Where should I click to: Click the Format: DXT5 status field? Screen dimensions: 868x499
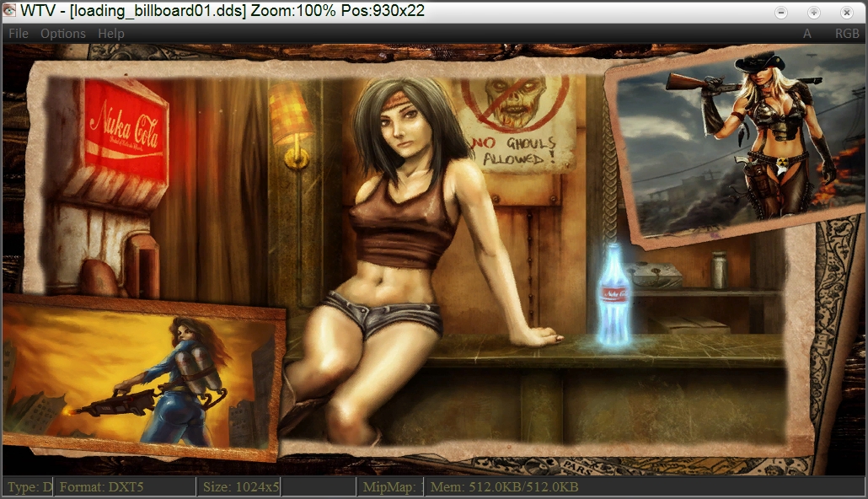pyautogui.click(x=125, y=487)
